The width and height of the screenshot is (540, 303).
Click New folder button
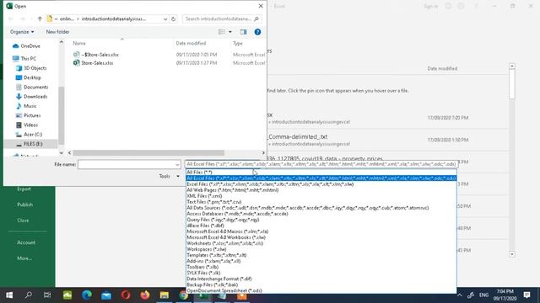(x=57, y=32)
